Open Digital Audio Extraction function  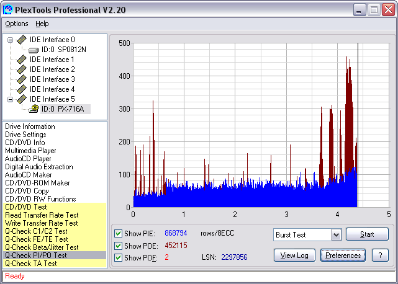tap(39, 167)
